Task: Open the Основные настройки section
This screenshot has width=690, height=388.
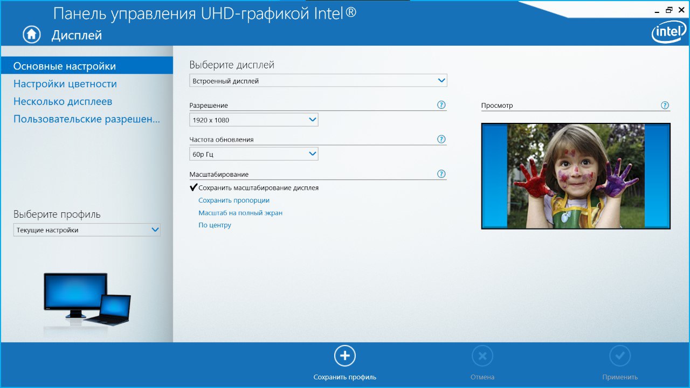Action: [x=87, y=66]
